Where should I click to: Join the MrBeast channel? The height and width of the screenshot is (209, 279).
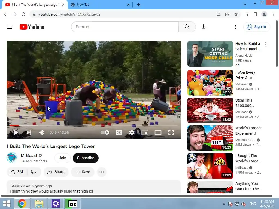point(62,158)
